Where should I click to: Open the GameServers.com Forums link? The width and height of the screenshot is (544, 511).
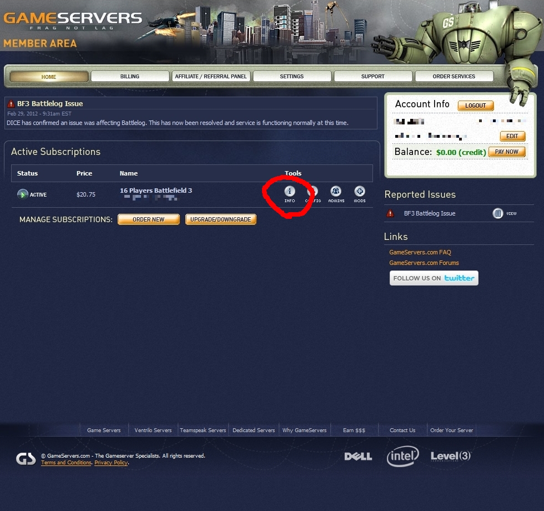click(x=424, y=263)
